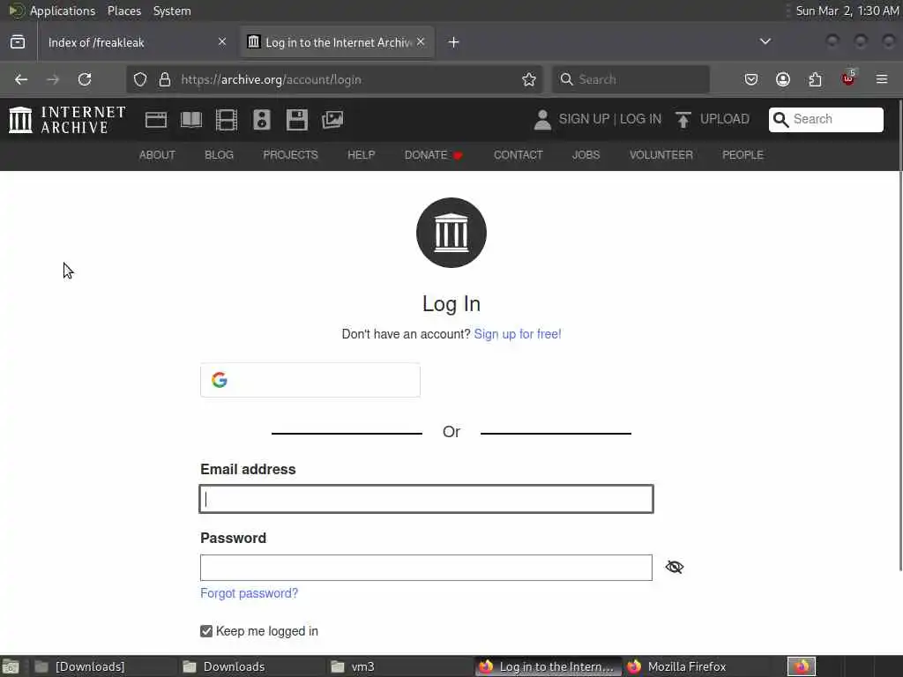Click the uBlock Origin extension icon

click(848, 78)
